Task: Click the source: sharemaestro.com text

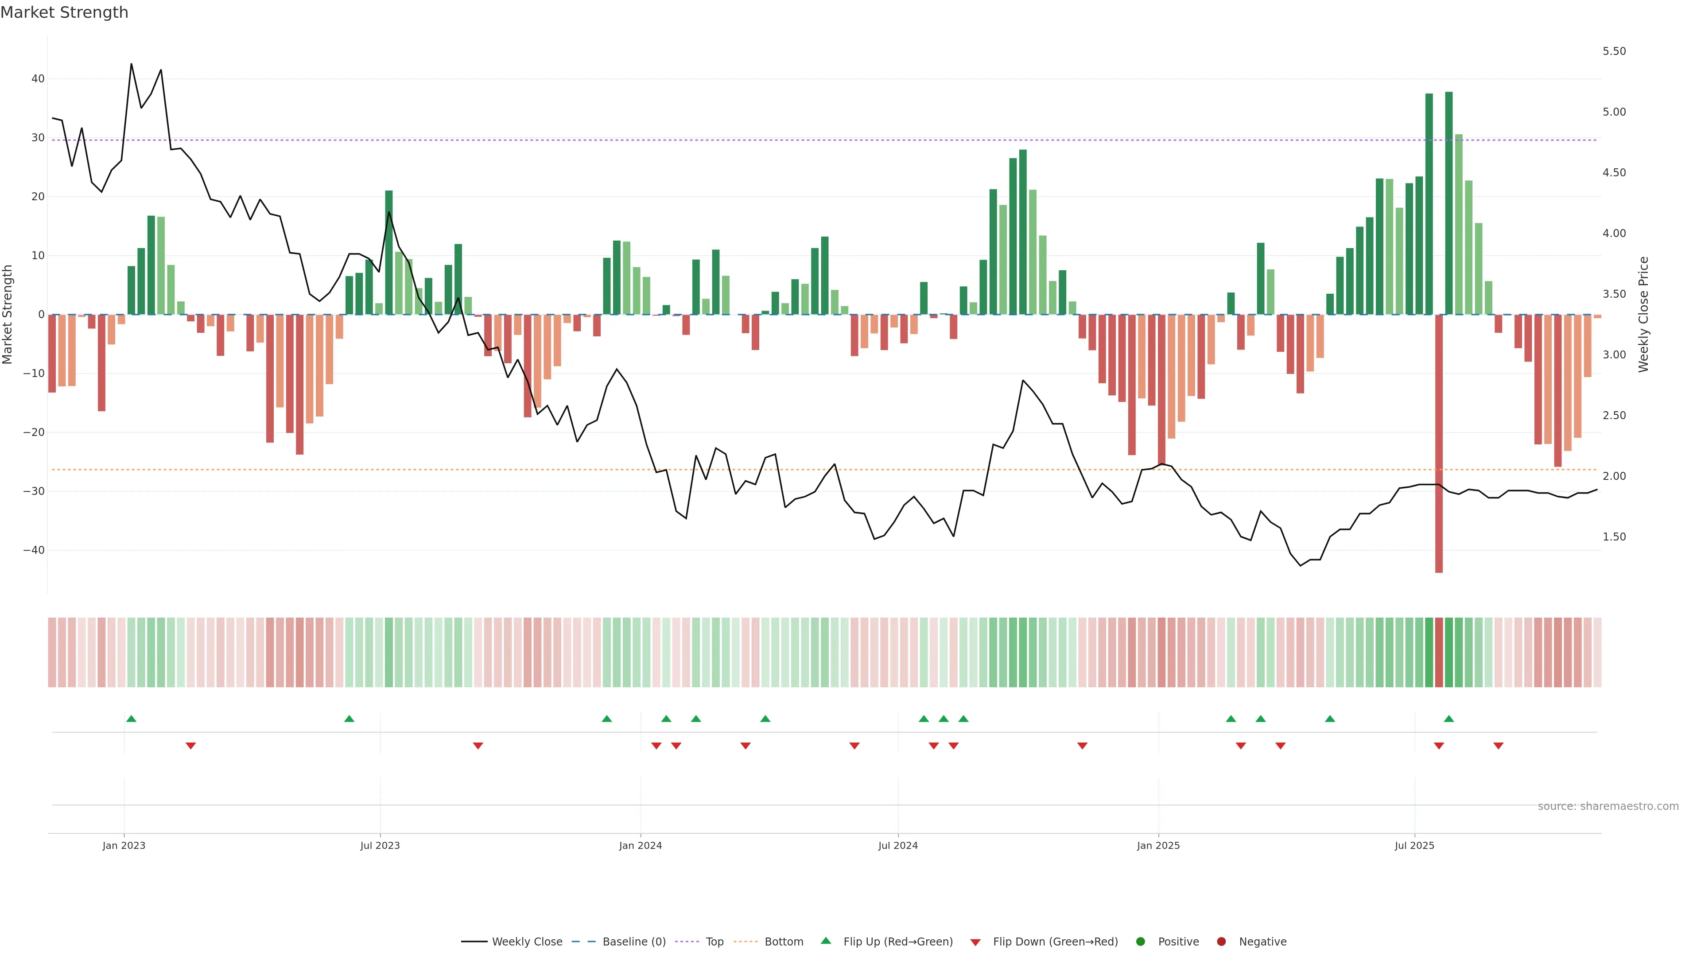Action: 1608,806
